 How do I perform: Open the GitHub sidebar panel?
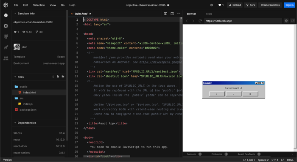click(x=6, y=36)
